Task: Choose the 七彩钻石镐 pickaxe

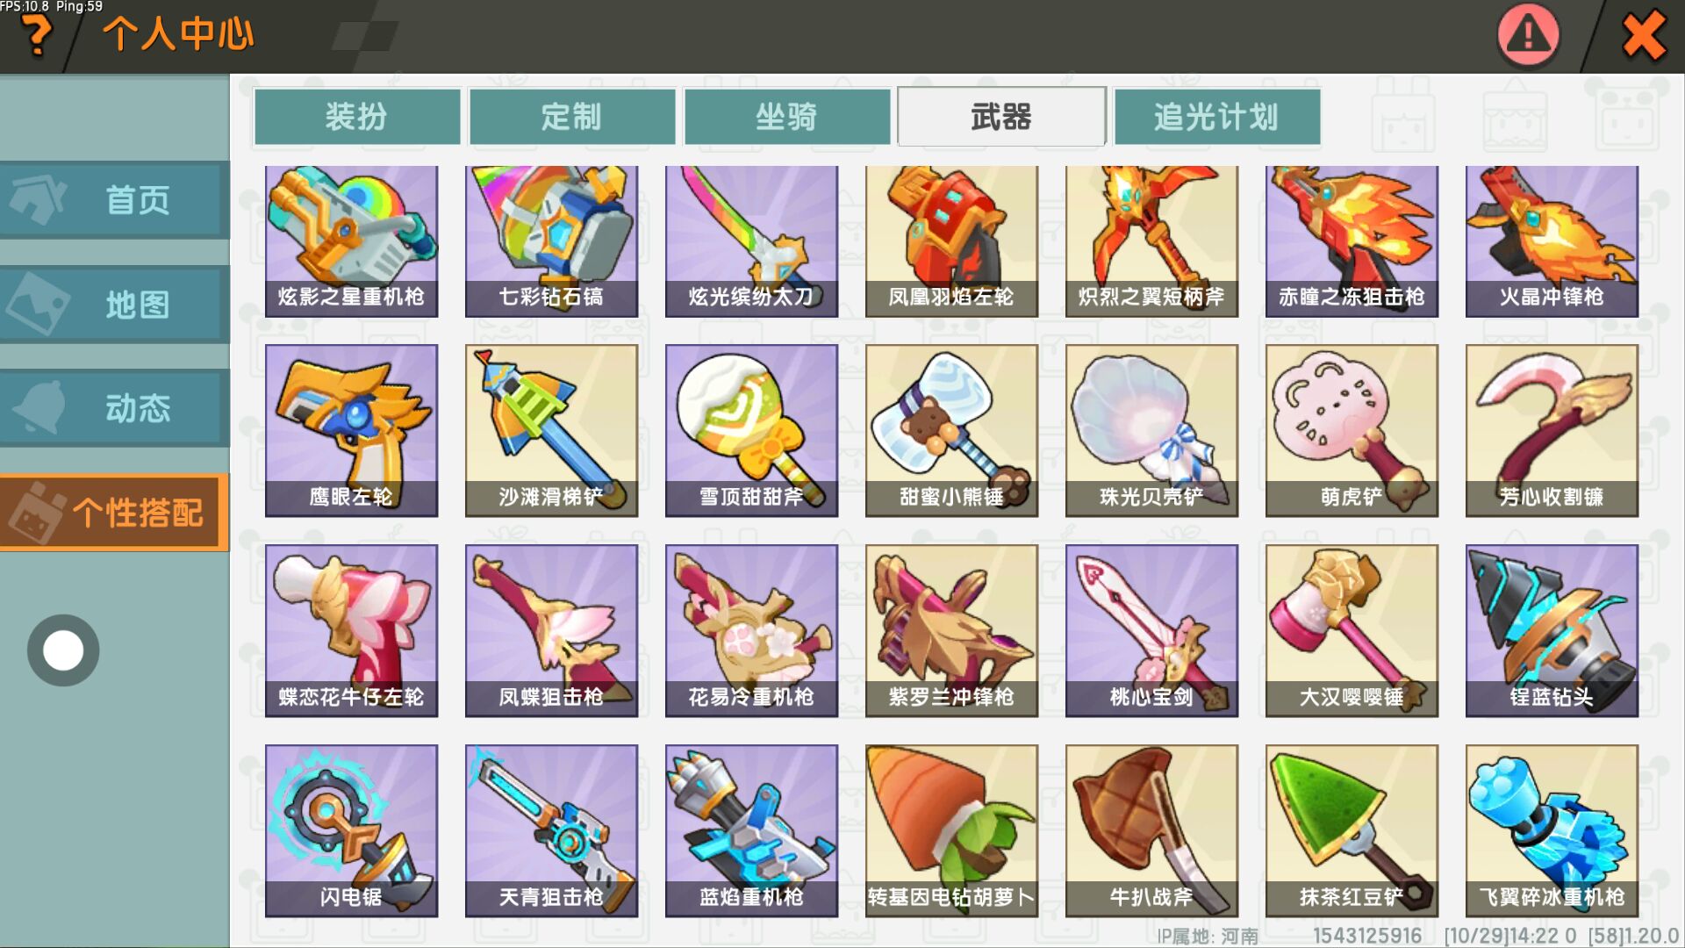Action: tap(551, 241)
